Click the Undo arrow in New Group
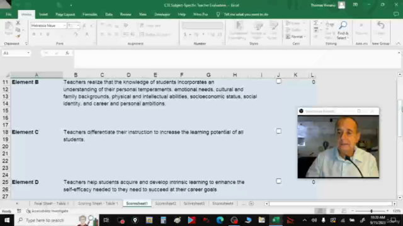Image resolution: width=403 pixels, height=226 pixels. coord(380,25)
